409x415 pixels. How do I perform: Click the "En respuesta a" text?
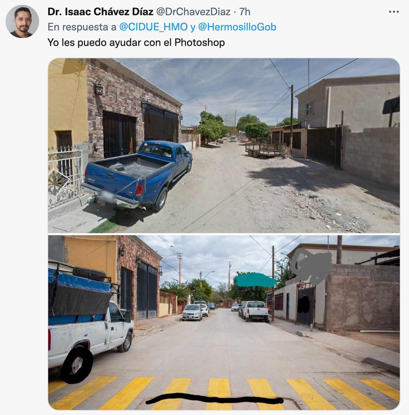coord(82,27)
